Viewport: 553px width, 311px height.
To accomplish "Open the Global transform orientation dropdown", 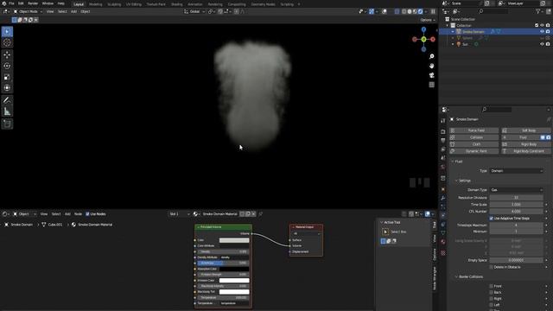I will click(x=194, y=11).
